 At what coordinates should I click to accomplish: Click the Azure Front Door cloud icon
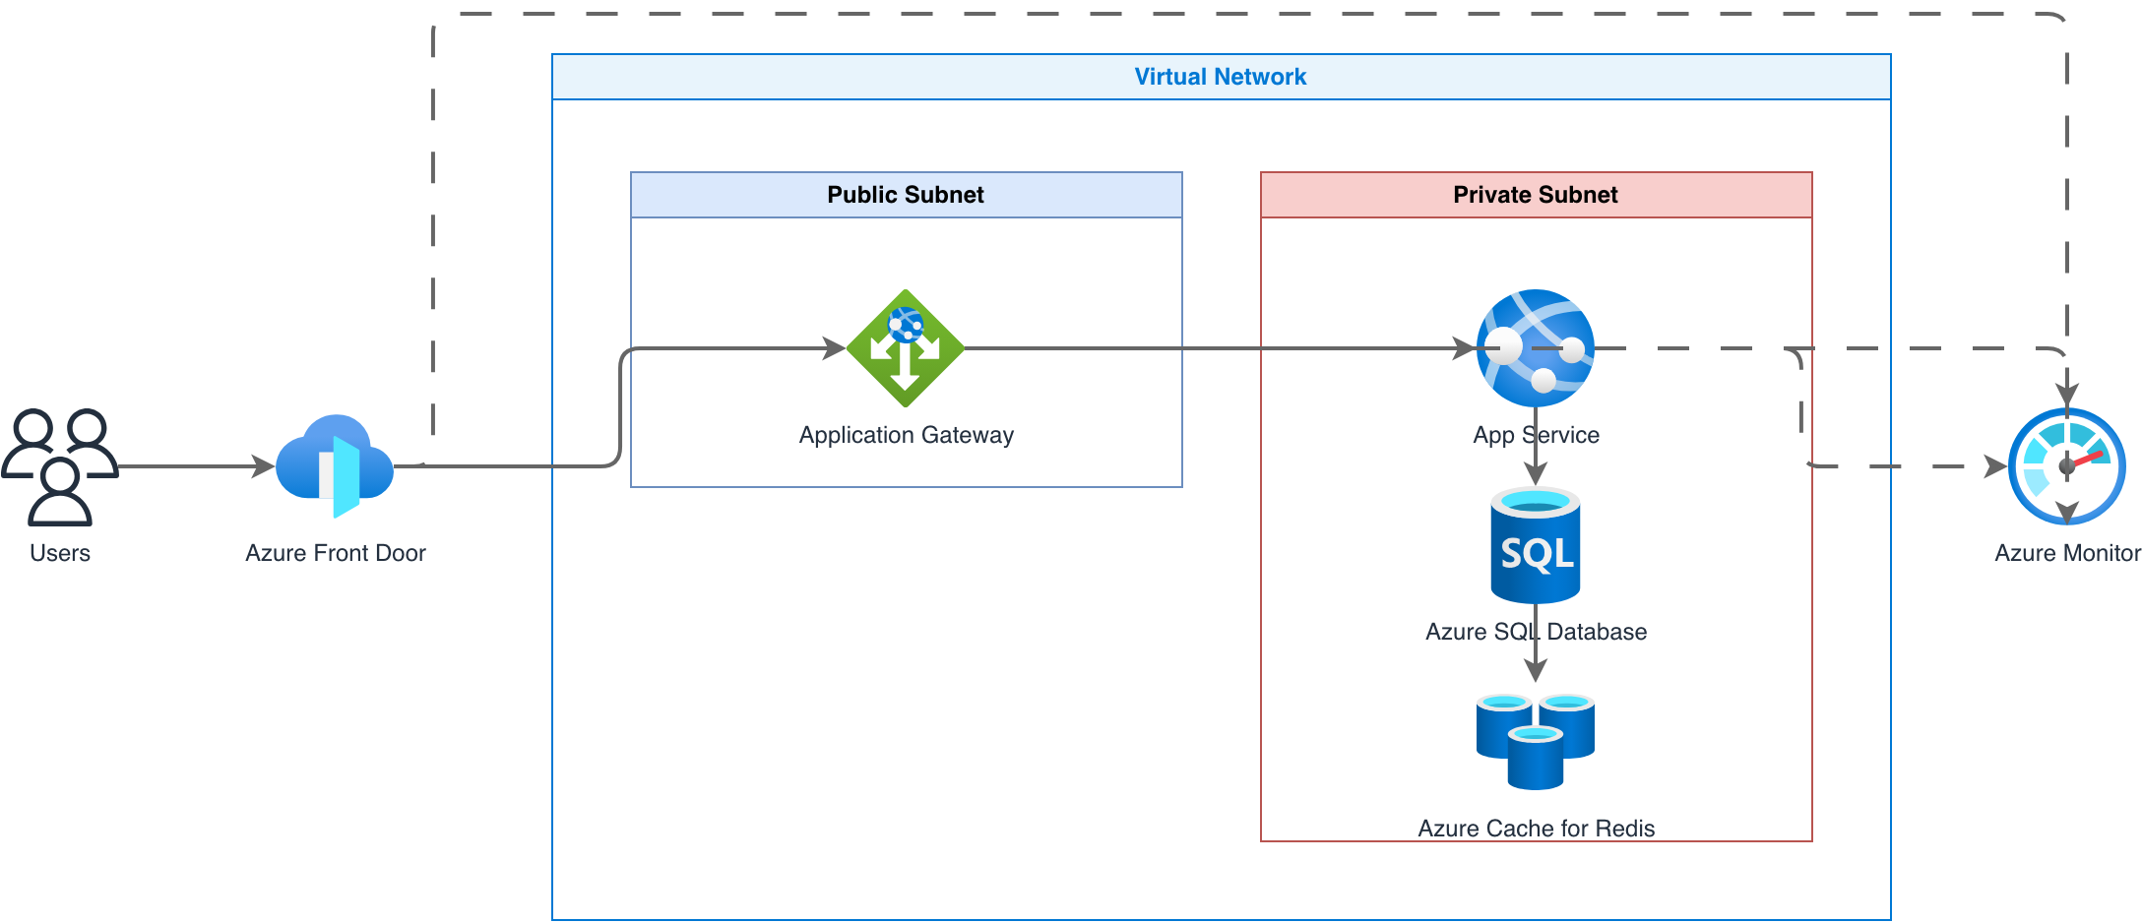pos(335,466)
